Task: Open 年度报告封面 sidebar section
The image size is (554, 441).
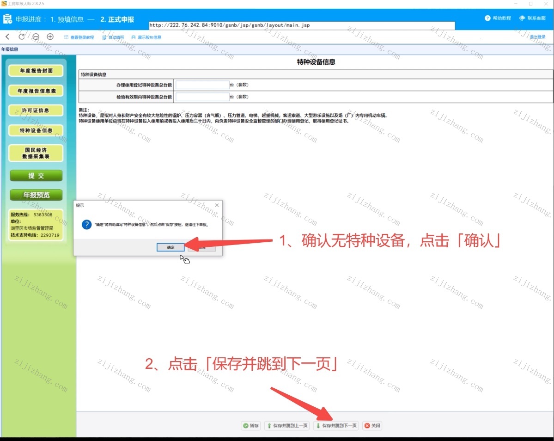Action: tap(36, 71)
